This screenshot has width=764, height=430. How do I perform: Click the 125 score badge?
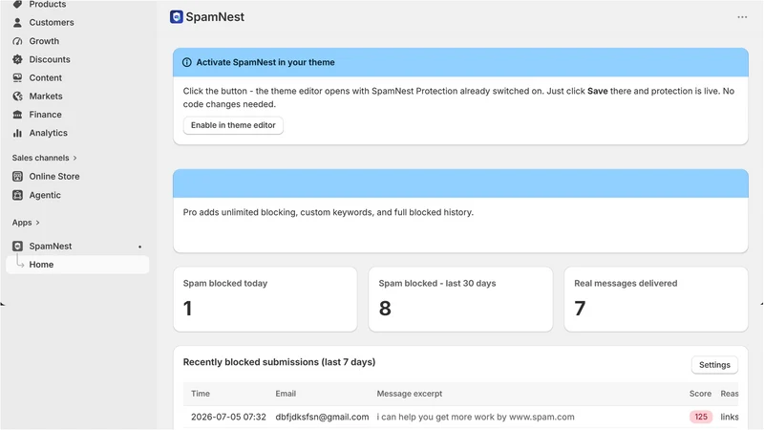701,418
